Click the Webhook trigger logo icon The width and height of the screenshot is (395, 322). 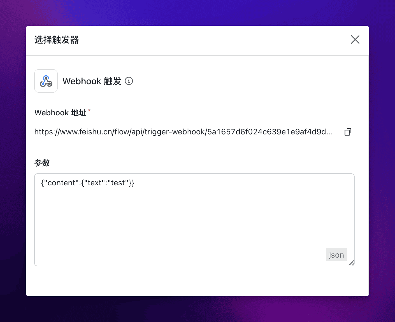coord(46,81)
